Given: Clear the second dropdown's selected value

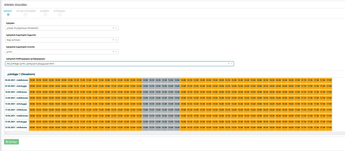Looking at the screenshot, I should click(x=113, y=40).
